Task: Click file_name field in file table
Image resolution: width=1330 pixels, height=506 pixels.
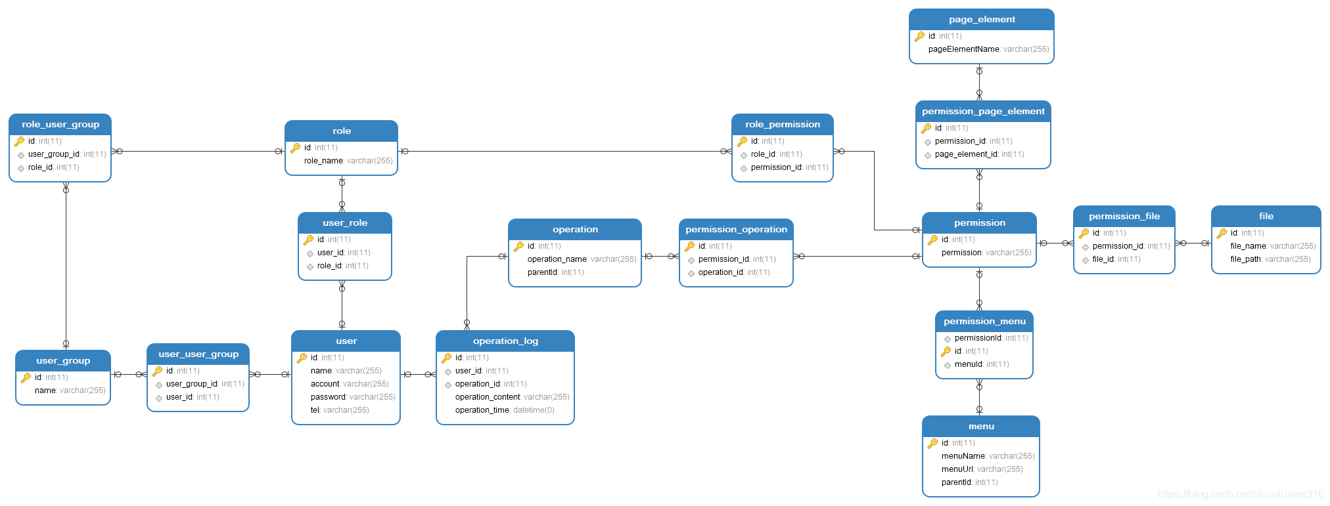Action: pos(1273,246)
